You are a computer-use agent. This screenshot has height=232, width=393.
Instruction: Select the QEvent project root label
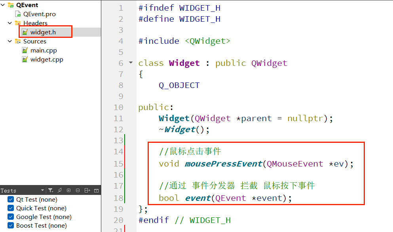[x=27, y=5]
